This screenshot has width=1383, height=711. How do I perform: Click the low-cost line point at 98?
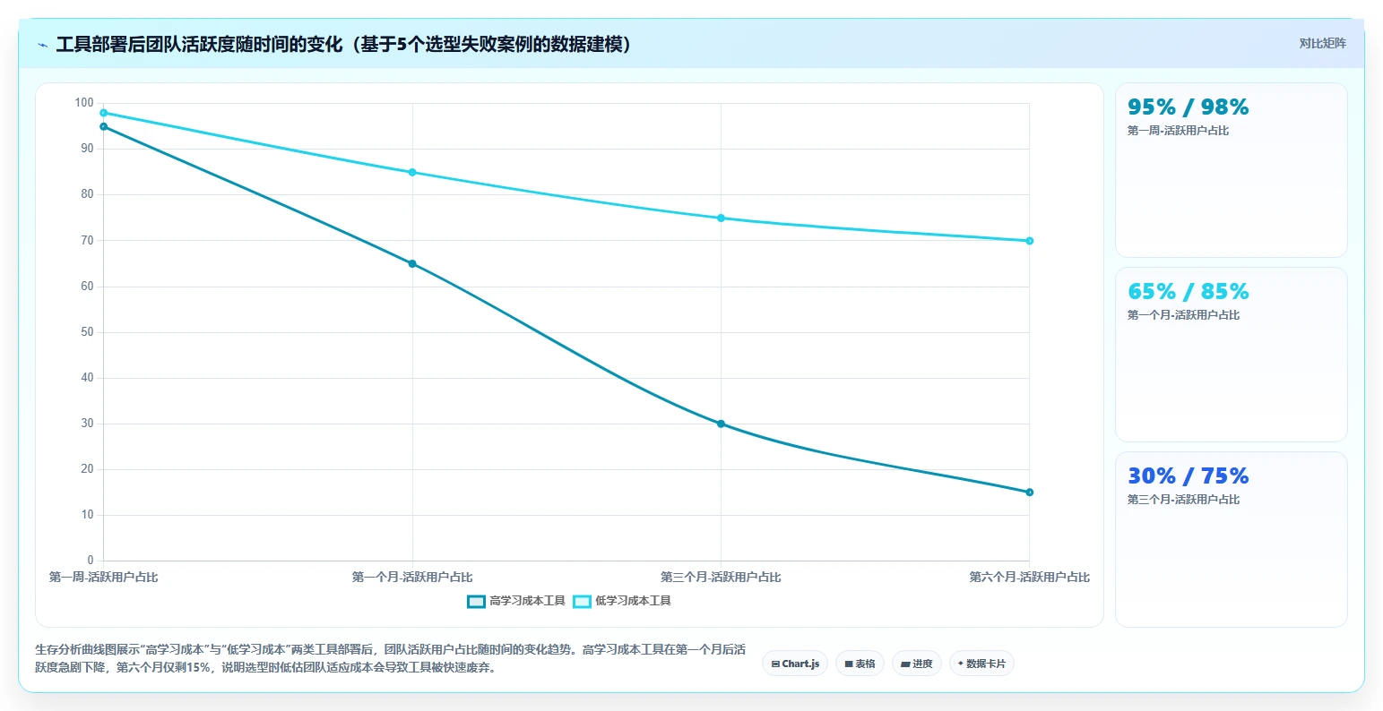pyautogui.click(x=104, y=113)
